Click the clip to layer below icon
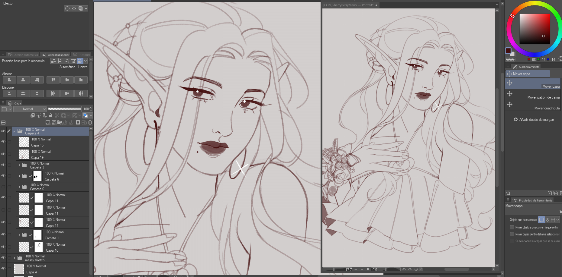This screenshot has width=562, height=277. [33, 115]
